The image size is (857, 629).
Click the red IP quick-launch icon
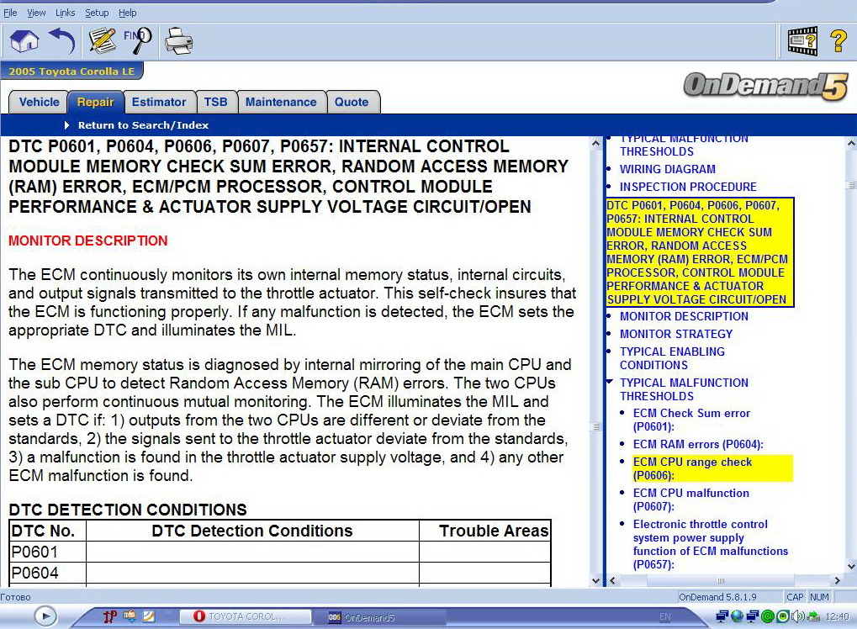coord(110,616)
